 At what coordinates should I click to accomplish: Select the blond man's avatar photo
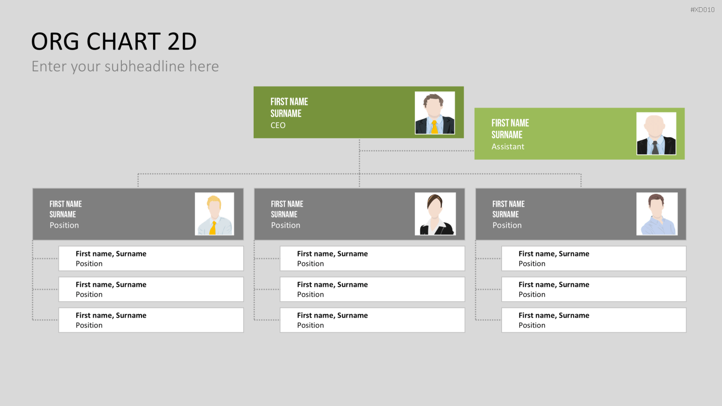click(214, 214)
